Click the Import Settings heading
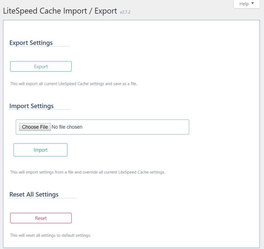 31,106
